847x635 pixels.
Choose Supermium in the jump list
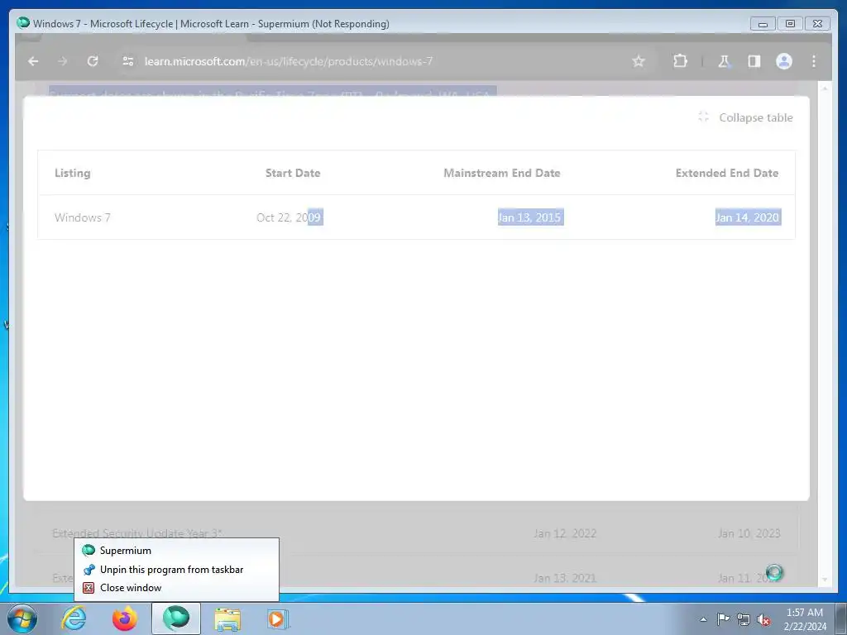[176, 550]
